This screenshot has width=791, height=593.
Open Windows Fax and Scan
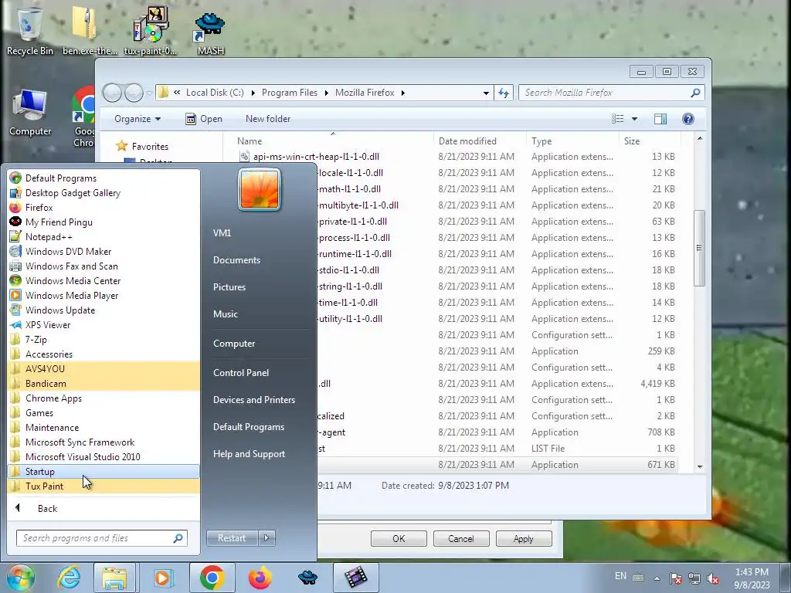[104, 266]
